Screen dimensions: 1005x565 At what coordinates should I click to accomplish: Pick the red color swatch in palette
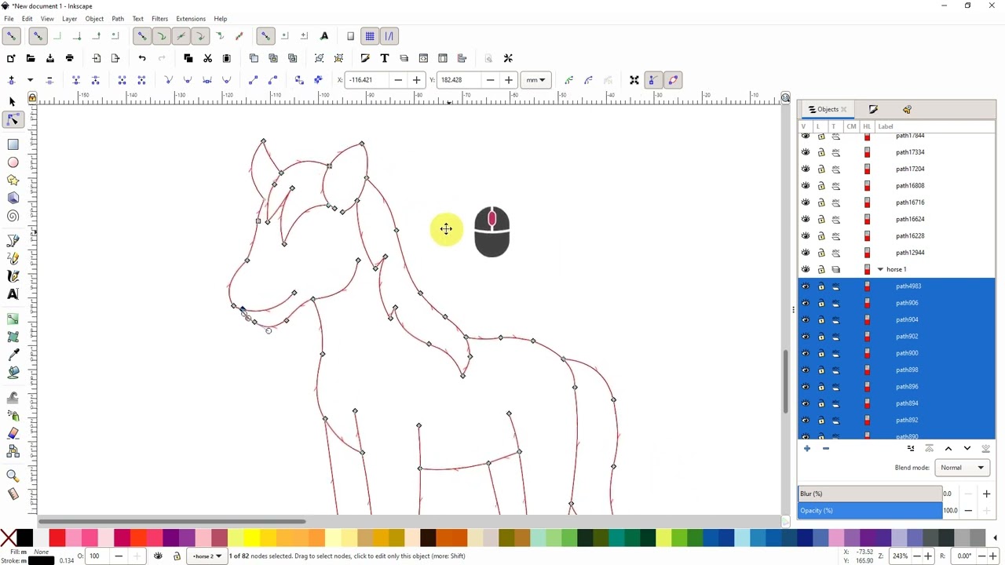click(57, 538)
